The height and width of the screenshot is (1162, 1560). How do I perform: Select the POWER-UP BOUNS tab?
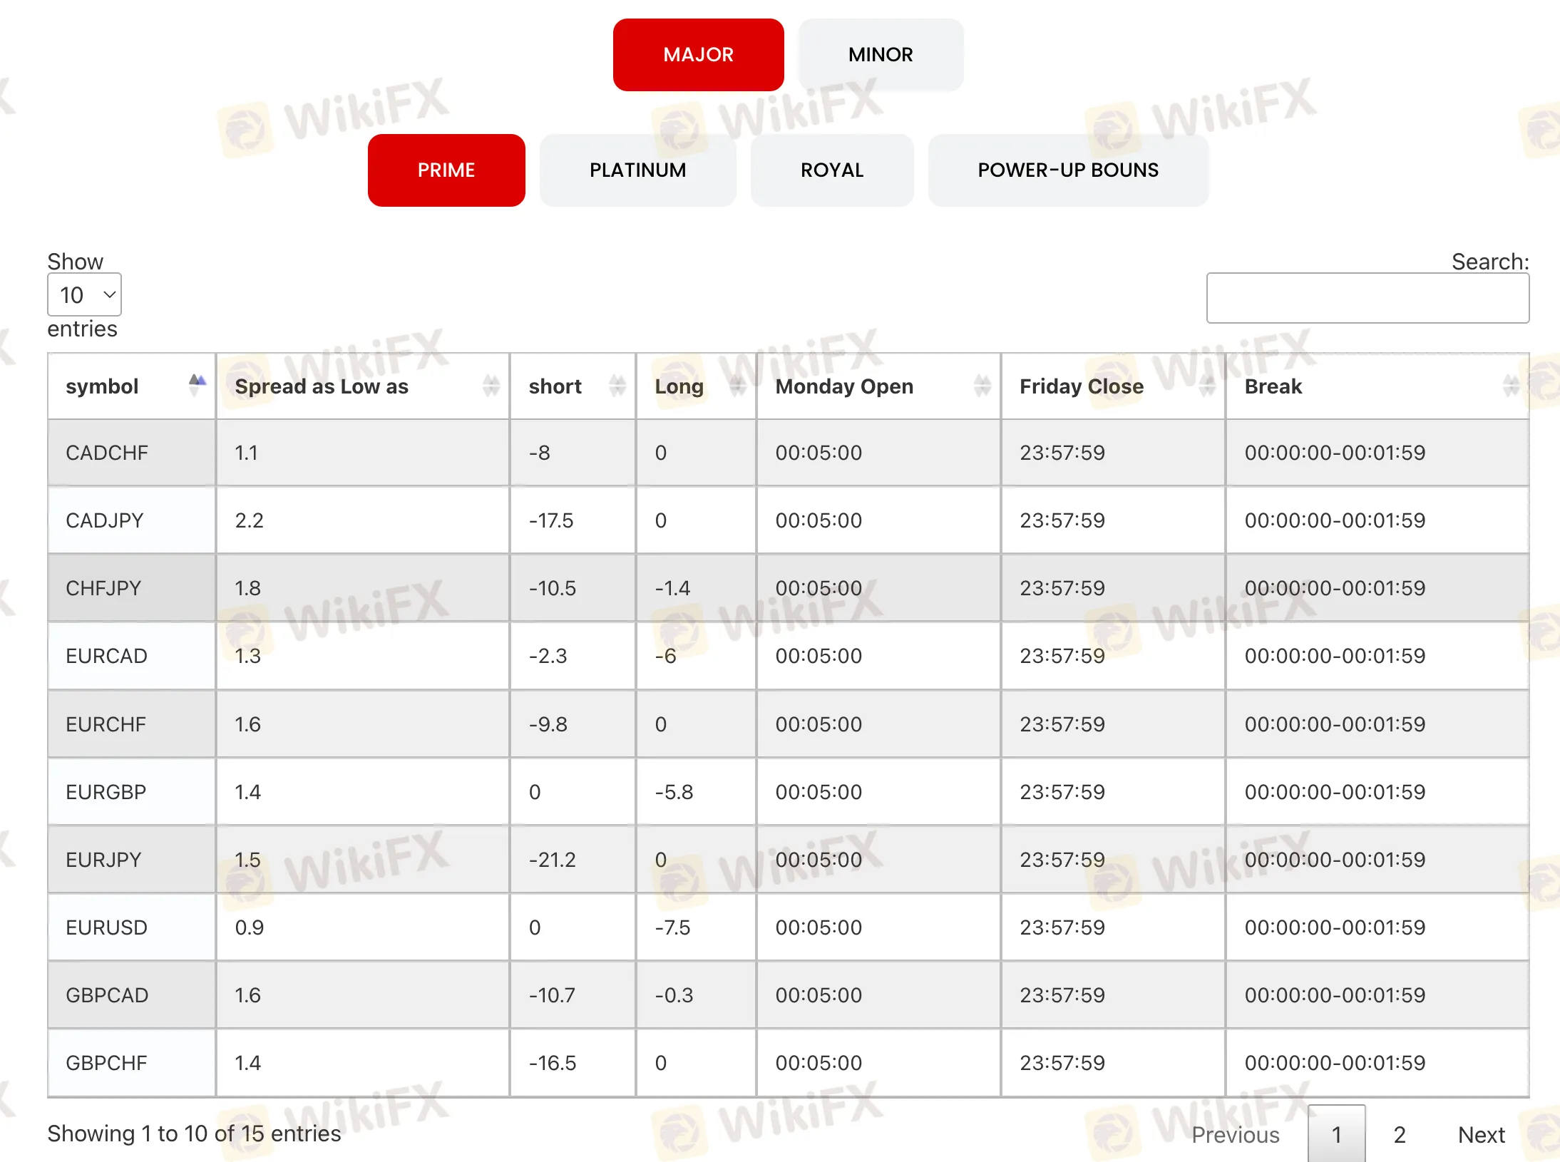point(1067,170)
